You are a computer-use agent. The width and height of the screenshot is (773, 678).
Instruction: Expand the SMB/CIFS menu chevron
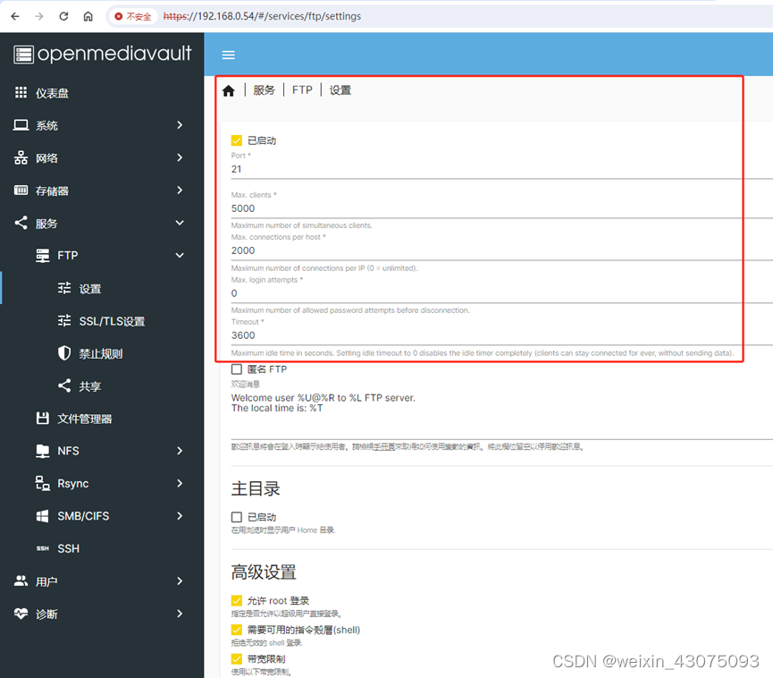click(180, 515)
